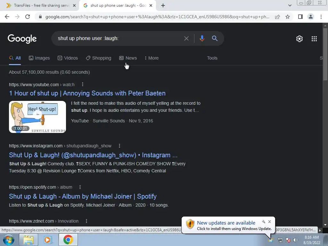Open volume control speaker icon
Screen dimensions: 328x246
[x=296, y=240]
